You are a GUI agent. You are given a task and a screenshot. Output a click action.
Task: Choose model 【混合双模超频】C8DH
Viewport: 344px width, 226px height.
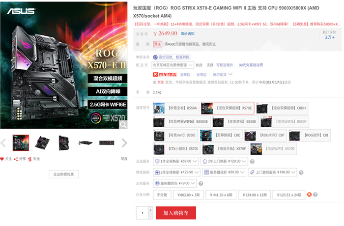pos(282,108)
